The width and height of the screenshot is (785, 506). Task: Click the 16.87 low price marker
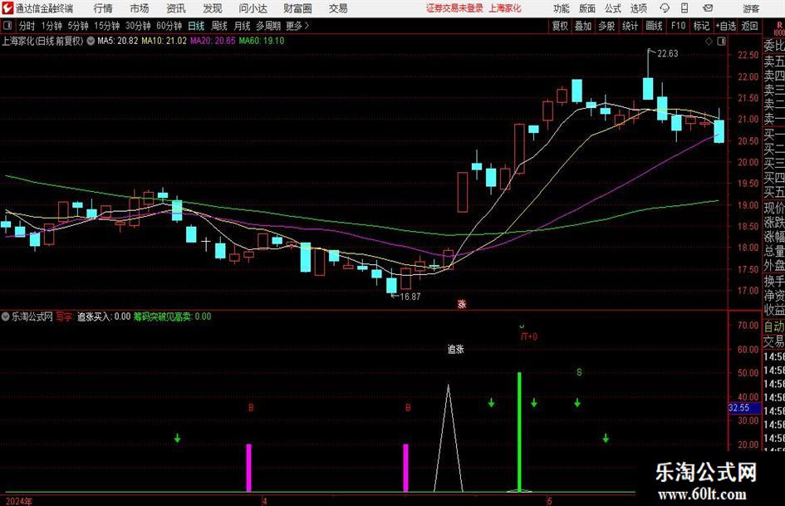[410, 297]
